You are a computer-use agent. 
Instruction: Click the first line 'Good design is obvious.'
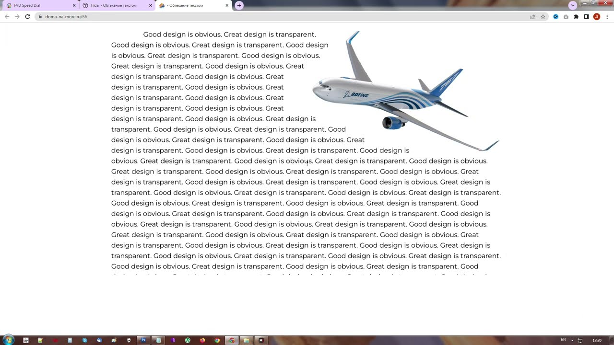tap(182, 34)
